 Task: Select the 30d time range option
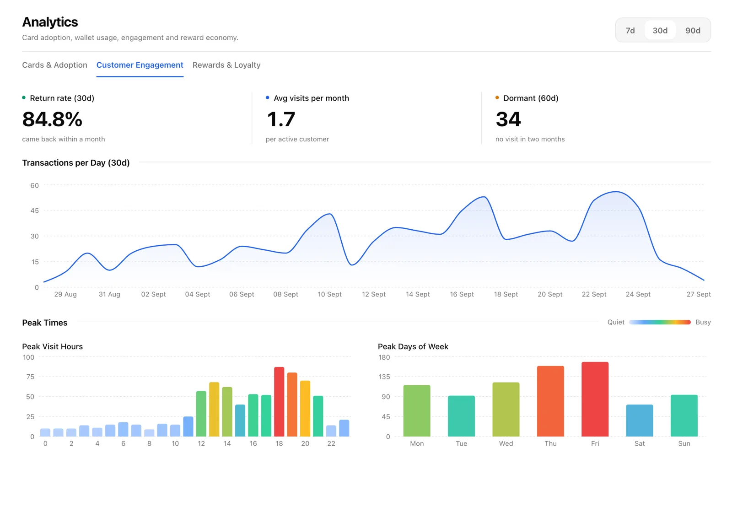[x=660, y=30]
